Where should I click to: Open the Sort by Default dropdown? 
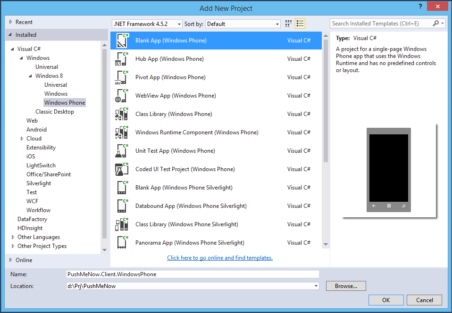click(243, 24)
